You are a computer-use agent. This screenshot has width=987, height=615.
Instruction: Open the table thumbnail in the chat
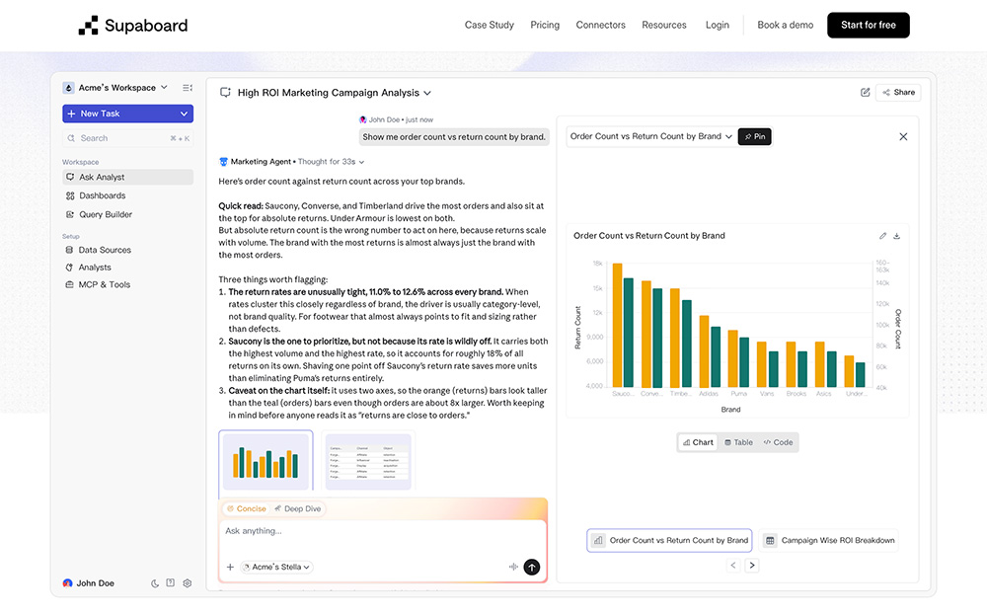click(x=368, y=461)
